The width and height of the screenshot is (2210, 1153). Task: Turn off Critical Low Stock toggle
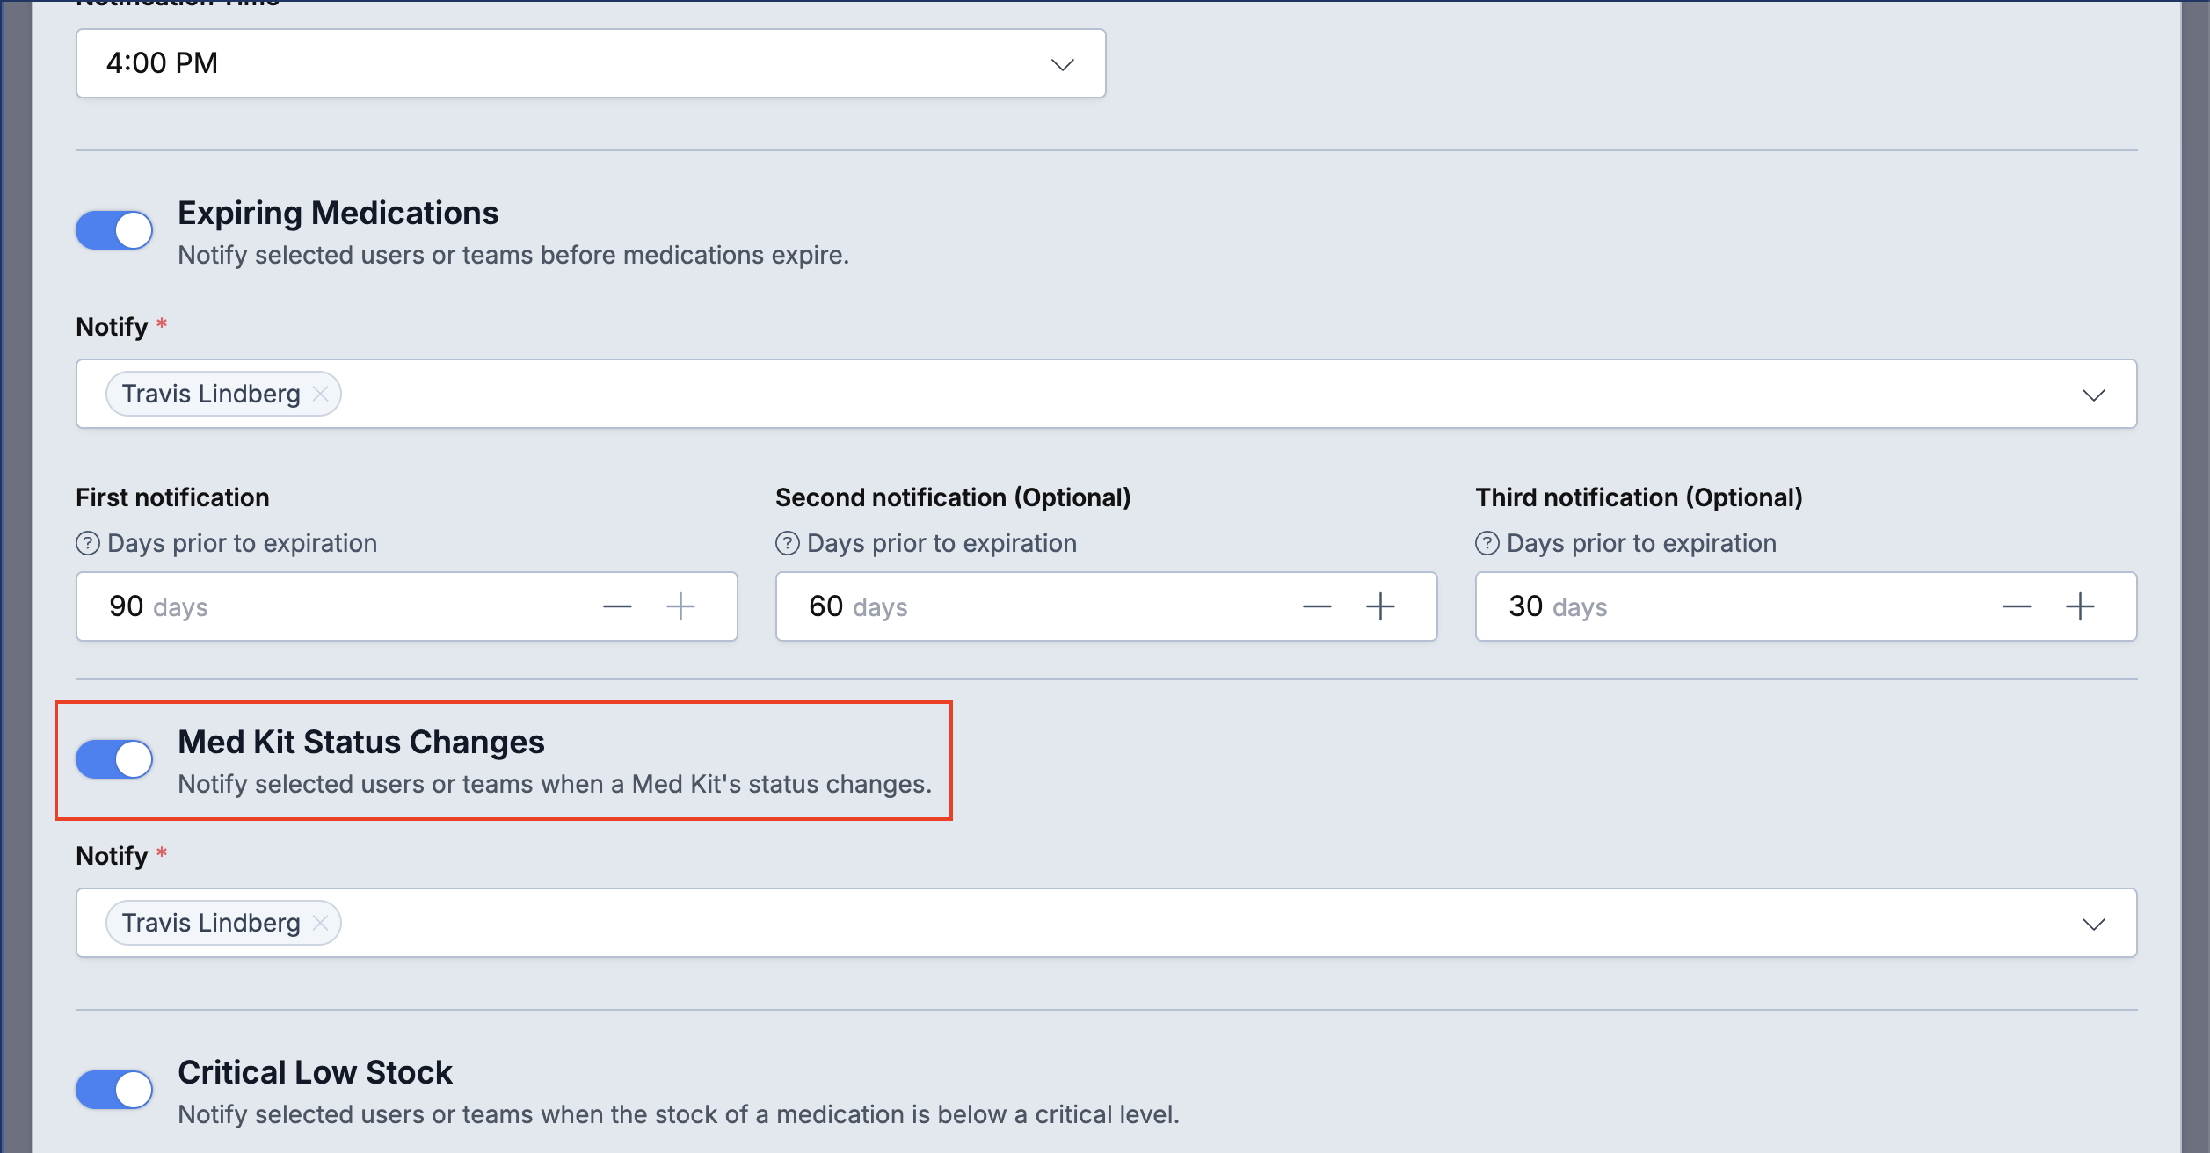click(x=114, y=1090)
